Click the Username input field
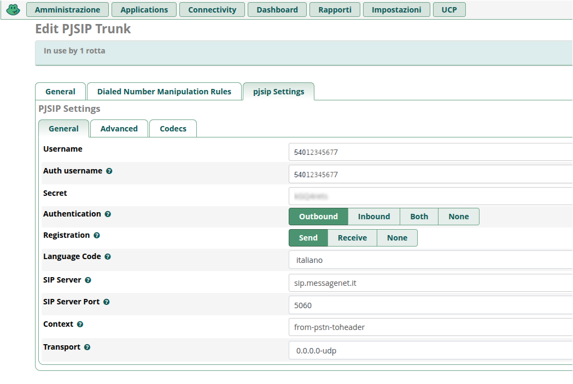The width and height of the screenshot is (573, 384). tap(430, 152)
